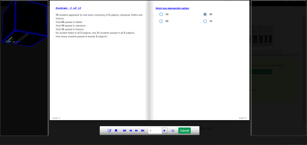This screenshot has width=307, height=145.
Task: Click 'Select one appropriate option' link
Action: (172, 8)
